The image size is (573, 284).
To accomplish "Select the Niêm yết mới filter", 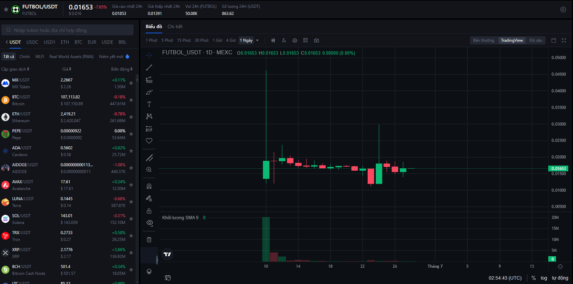I will [114, 56].
